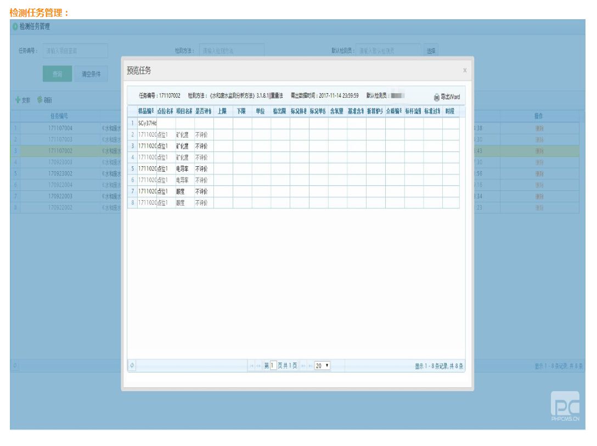Sort by 样品编号 column header

click(x=147, y=111)
